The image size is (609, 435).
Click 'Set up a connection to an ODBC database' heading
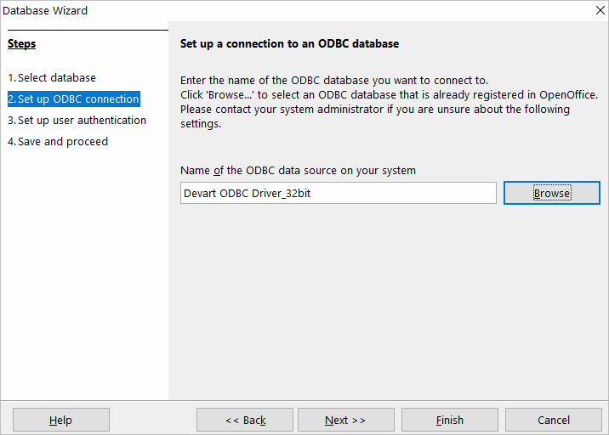click(x=289, y=43)
